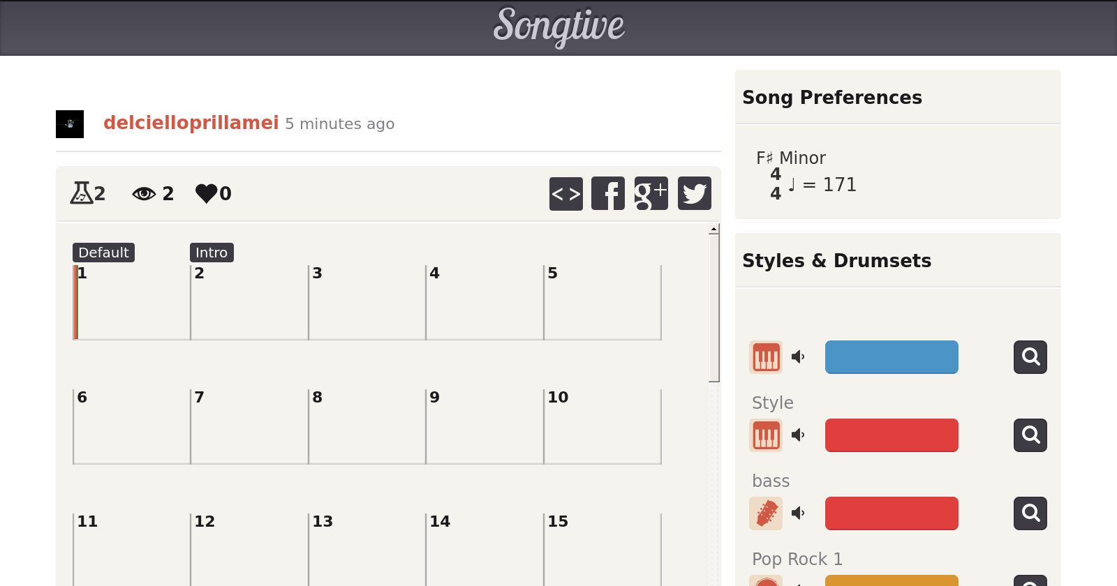The height and width of the screenshot is (586, 1117).
Task: Search styles for the Style track
Action: pos(1030,357)
